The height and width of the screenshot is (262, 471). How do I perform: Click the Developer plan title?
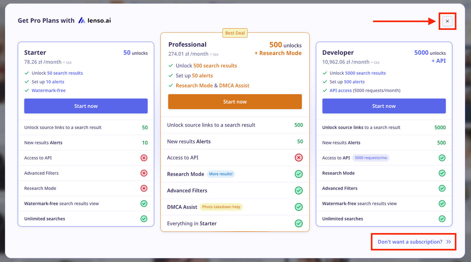[x=338, y=53]
